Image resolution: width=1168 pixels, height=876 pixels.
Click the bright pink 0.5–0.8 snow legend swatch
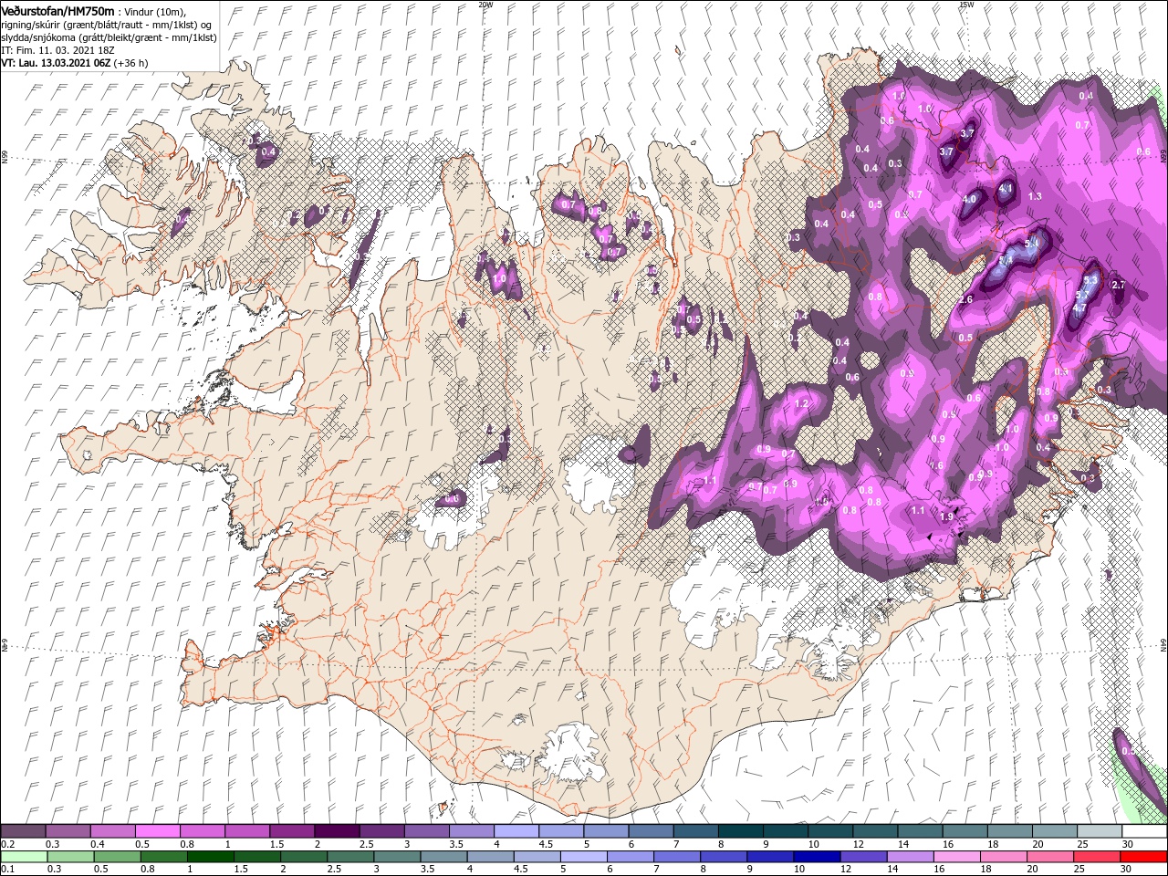157,831
